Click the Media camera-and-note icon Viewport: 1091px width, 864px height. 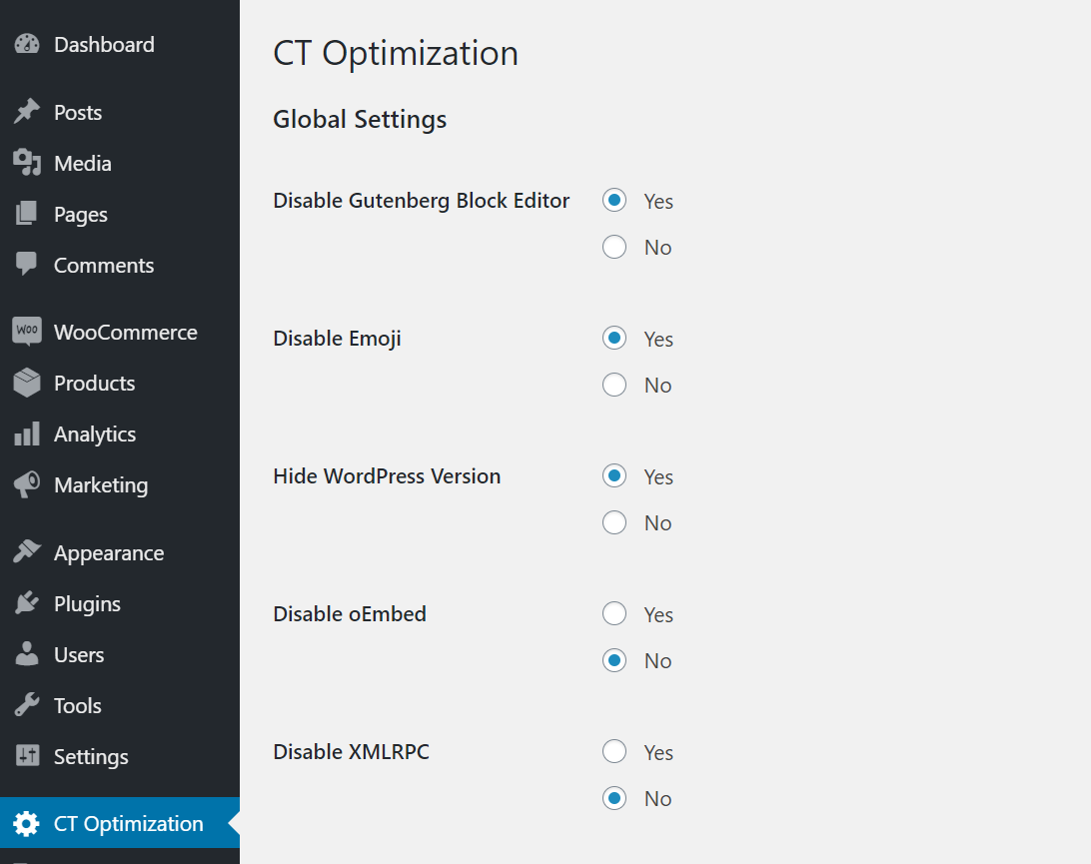[x=27, y=163]
